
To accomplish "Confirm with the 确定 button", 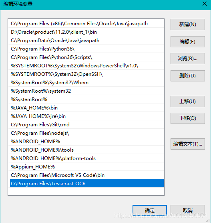I will [150, 211].
